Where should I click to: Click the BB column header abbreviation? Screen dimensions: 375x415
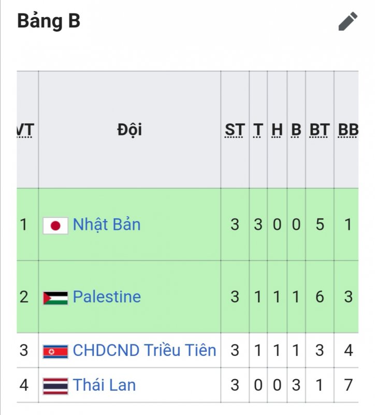pos(348,130)
